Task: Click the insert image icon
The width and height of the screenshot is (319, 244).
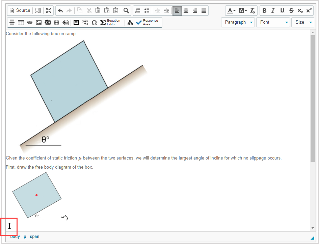Action: 39,22
